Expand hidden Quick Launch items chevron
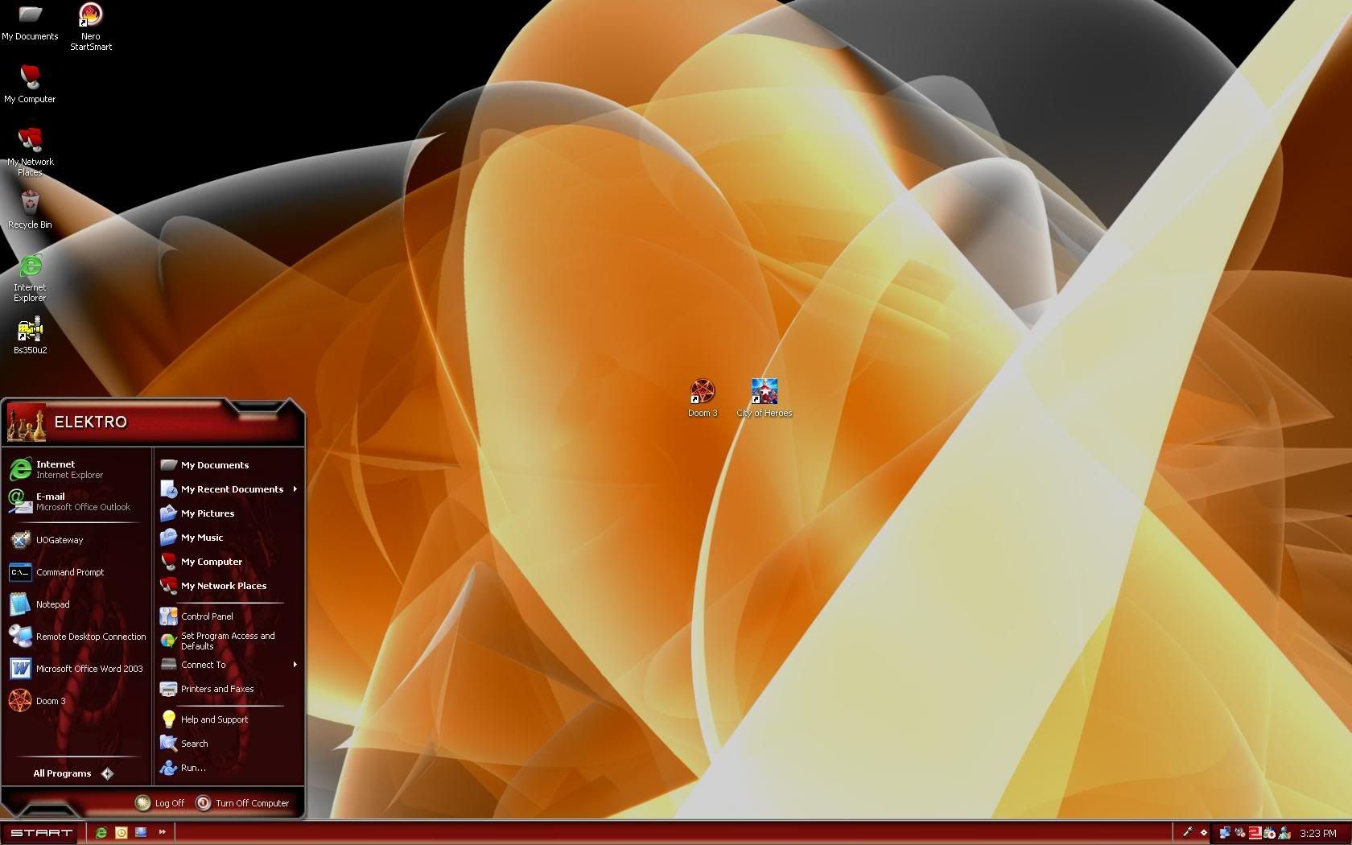The width and height of the screenshot is (1352, 845). click(x=162, y=832)
